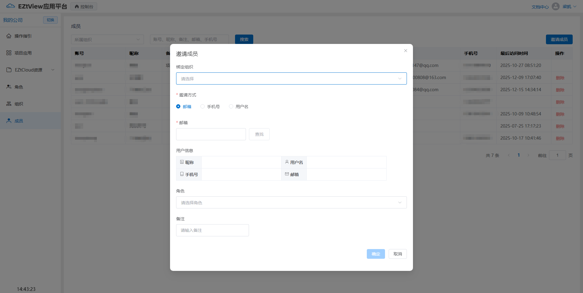This screenshot has height=293, width=583.
Task: Click the user avatar icon
Action: (555, 6)
